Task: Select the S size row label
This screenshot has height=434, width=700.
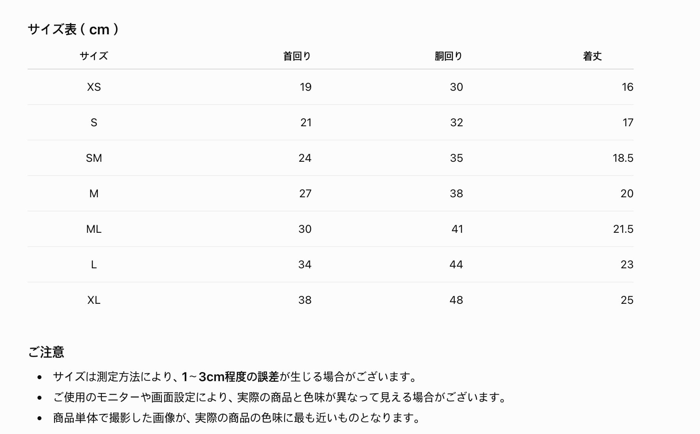Action: 94,122
